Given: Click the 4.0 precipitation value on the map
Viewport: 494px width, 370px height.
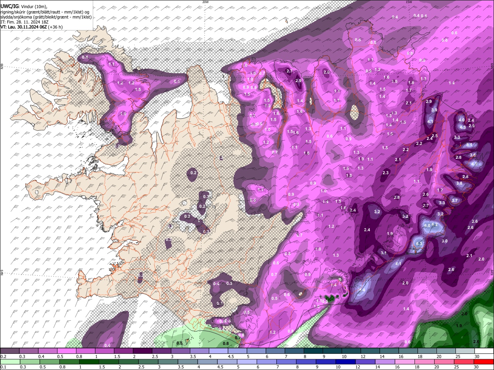Looking at the screenshot, I should click(462, 120).
